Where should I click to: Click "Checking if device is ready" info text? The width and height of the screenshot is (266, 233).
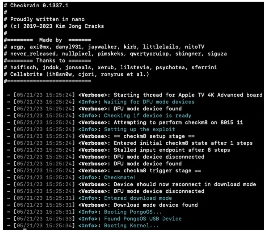coord(148,116)
